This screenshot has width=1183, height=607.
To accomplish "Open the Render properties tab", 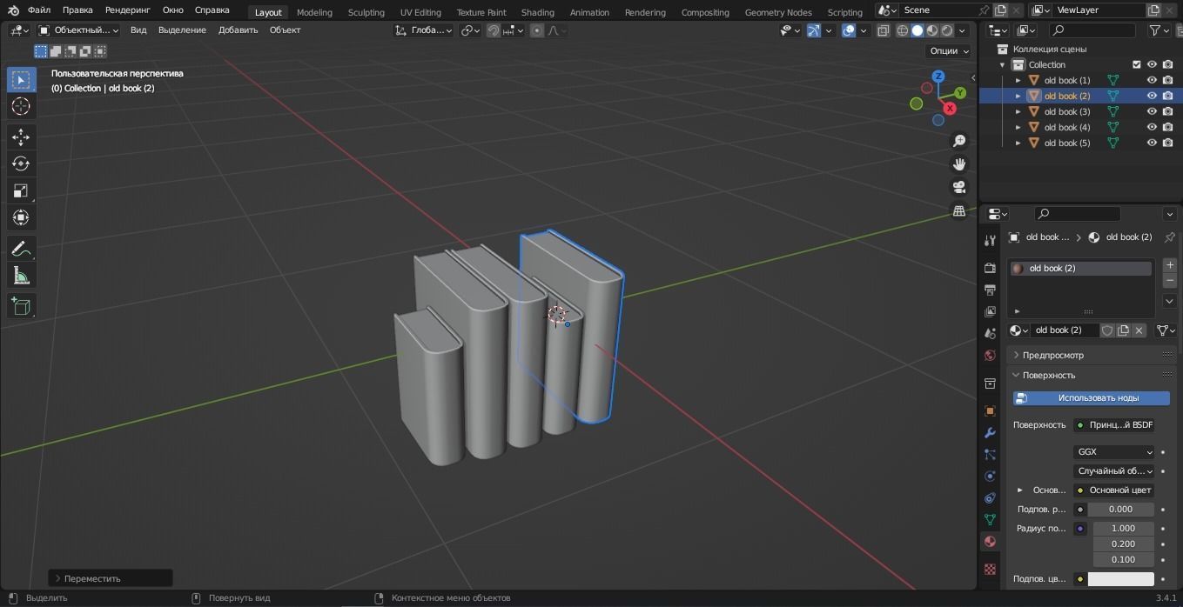I will [990, 268].
